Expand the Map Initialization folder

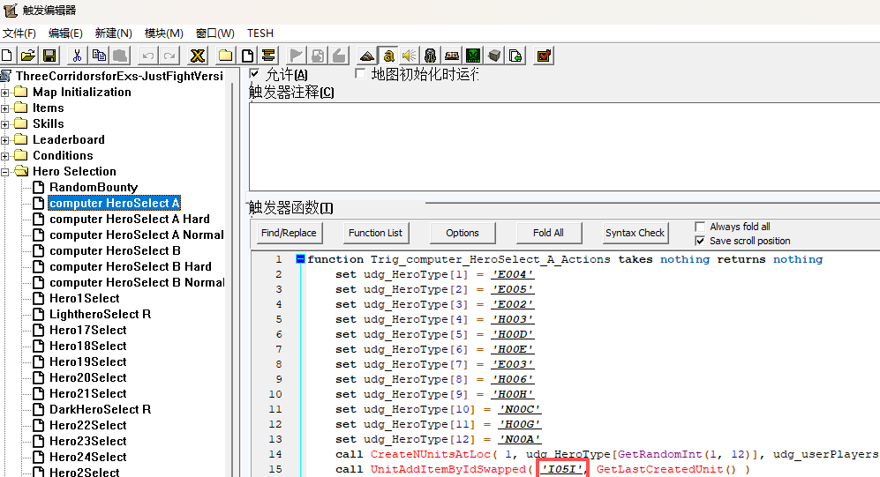(x=5, y=93)
